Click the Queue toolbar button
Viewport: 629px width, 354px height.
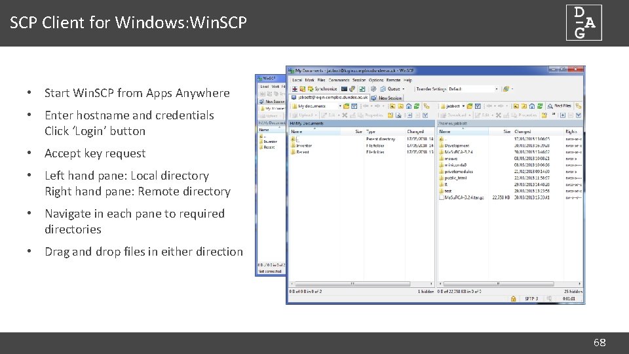point(391,88)
